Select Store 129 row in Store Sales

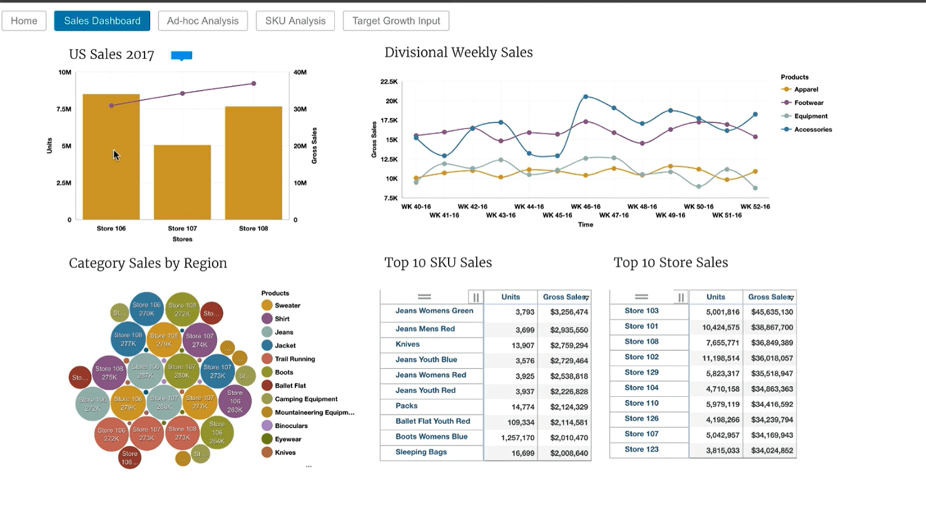pyautogui.click(x=649, y=372)
